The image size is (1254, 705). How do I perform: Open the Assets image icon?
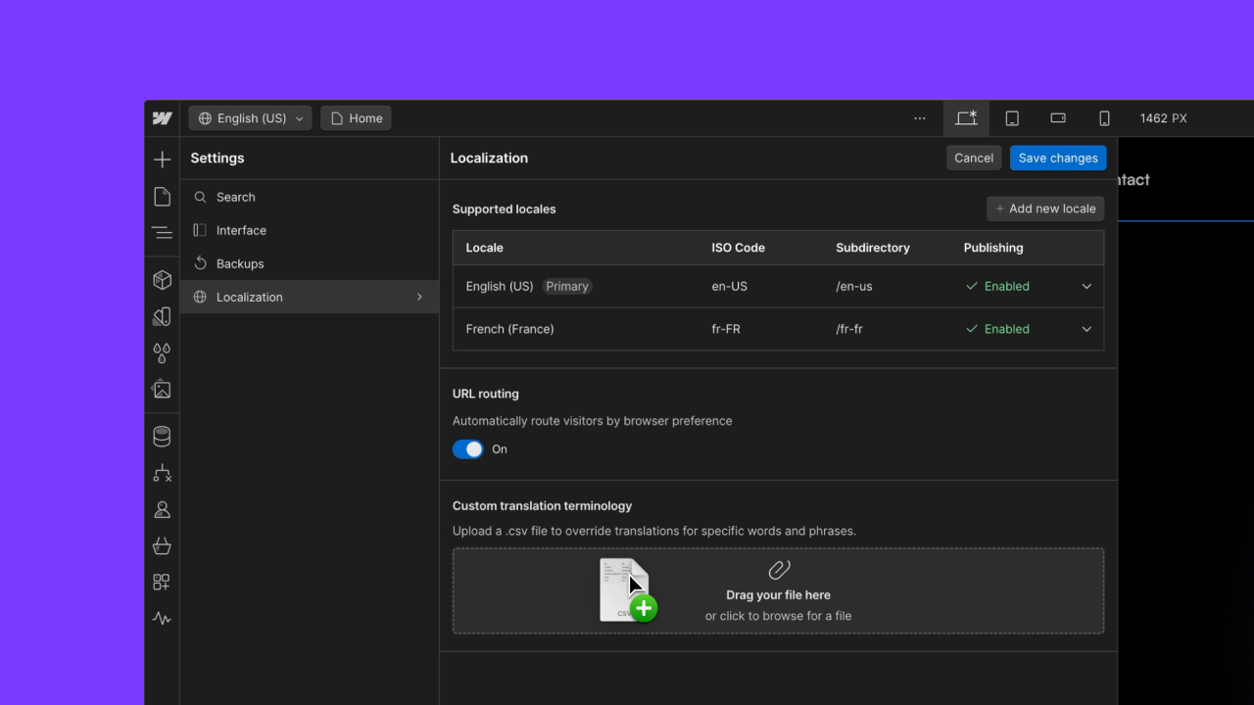(x=163, y=390)
